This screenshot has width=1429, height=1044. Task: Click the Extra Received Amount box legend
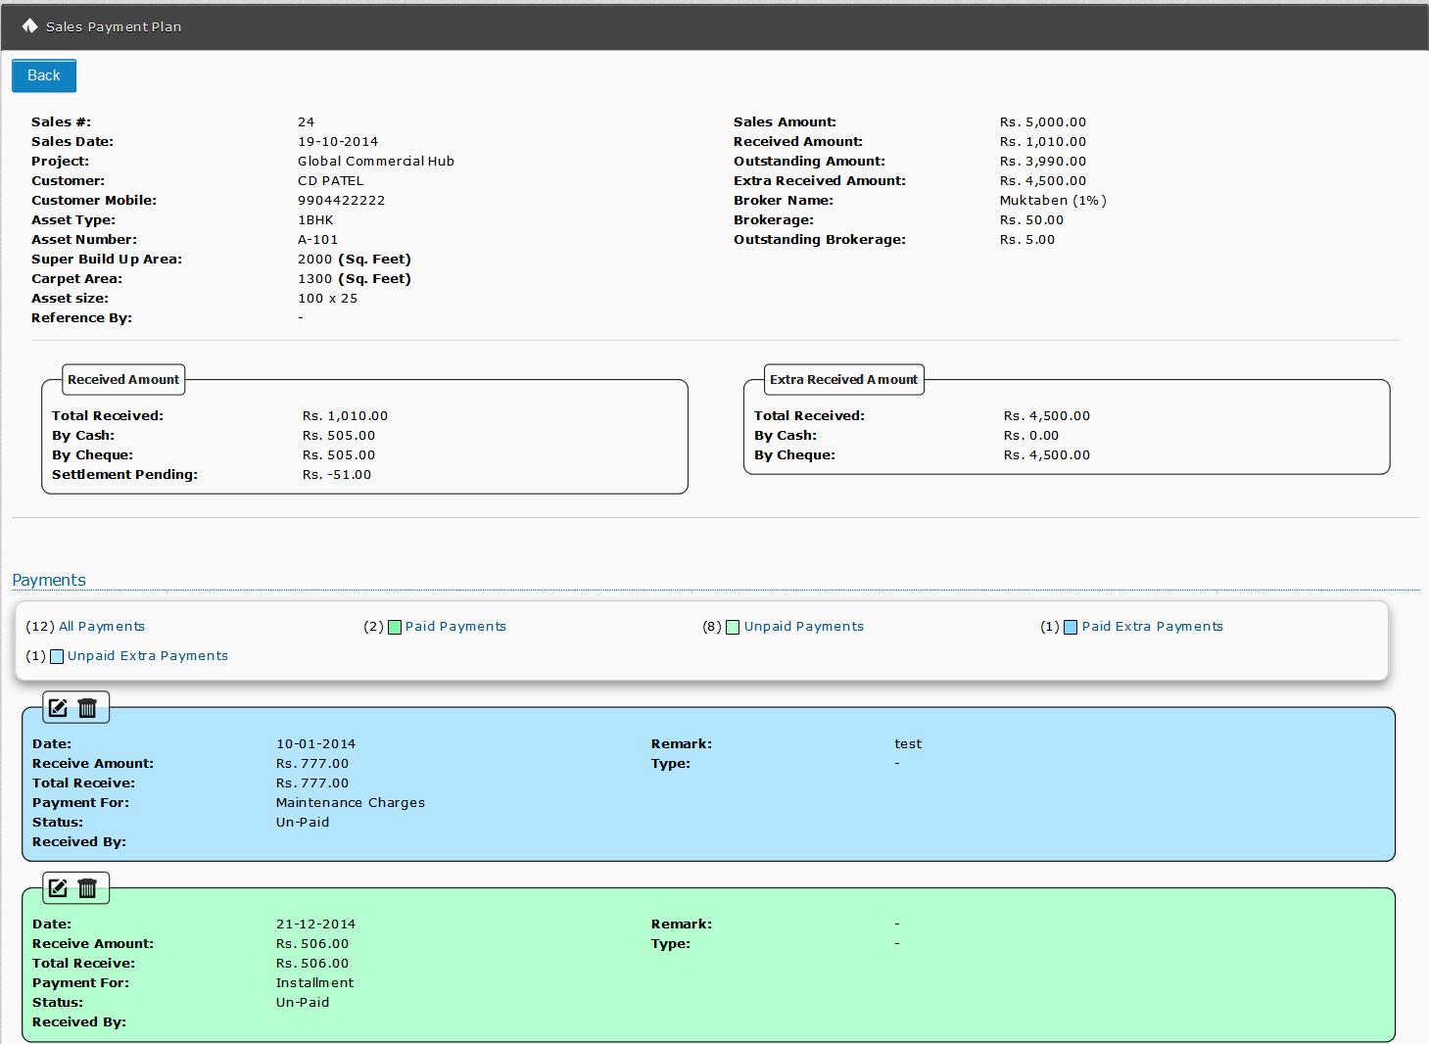(x=843, y=380)
